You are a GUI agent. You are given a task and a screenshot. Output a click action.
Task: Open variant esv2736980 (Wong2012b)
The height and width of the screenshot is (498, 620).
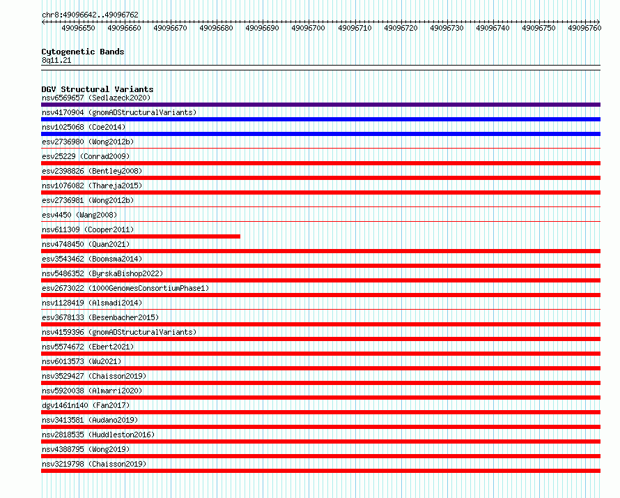click(x=88, y=142)
